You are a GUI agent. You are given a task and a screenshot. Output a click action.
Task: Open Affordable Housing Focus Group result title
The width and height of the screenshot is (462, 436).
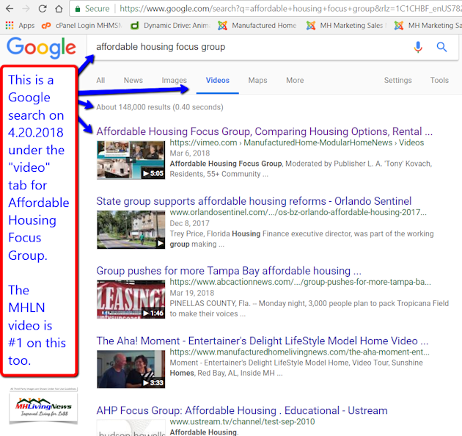[x=264, y=131]
